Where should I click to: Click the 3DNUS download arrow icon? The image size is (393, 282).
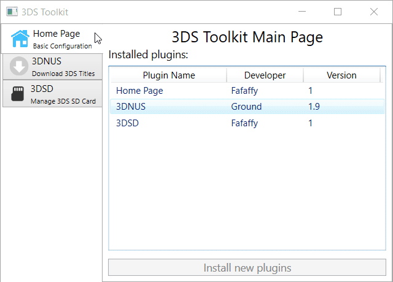click(x=19, y=66)
